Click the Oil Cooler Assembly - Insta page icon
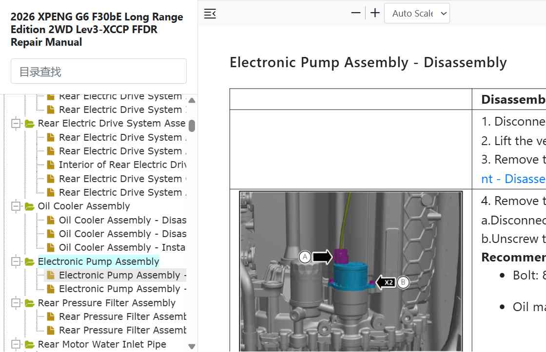Screen dimensions: 546x352 [51, 247]
